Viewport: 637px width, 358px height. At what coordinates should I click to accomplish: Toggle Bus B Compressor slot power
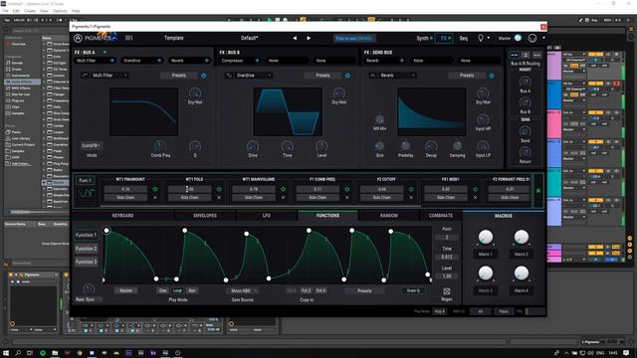point(257,61)
